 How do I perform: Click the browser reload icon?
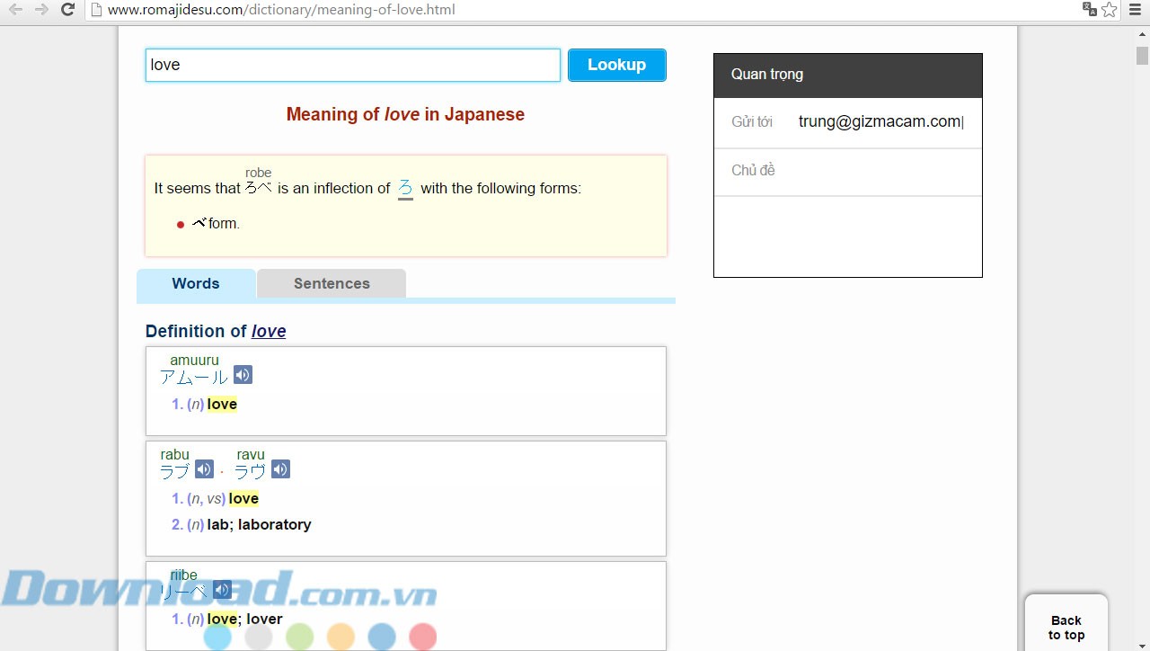67,10
